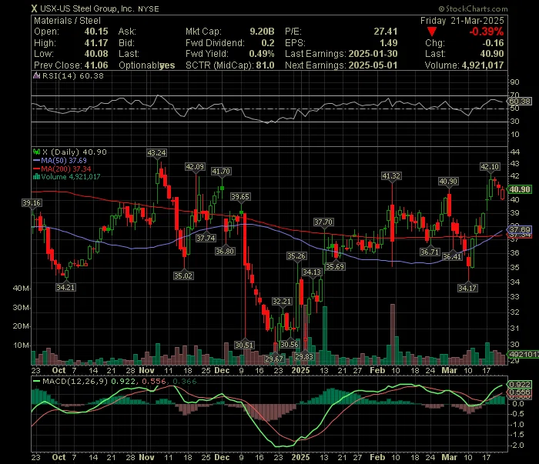Click the volume bars icon in the legend
539x464 pixels.
click(36, 177)
